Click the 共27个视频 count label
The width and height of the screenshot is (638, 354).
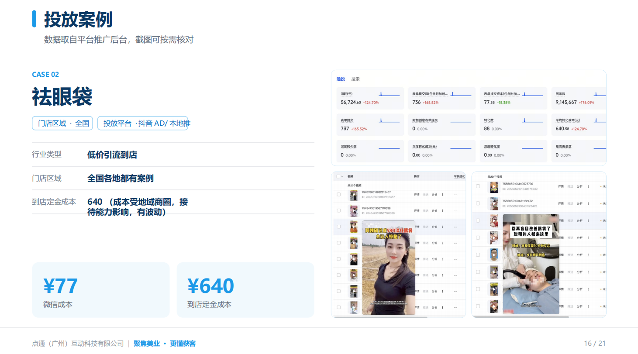(x=355, y=186)
